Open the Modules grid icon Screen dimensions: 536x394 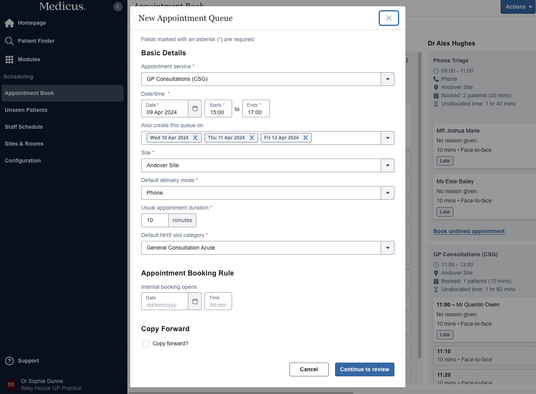coord(9,60)
